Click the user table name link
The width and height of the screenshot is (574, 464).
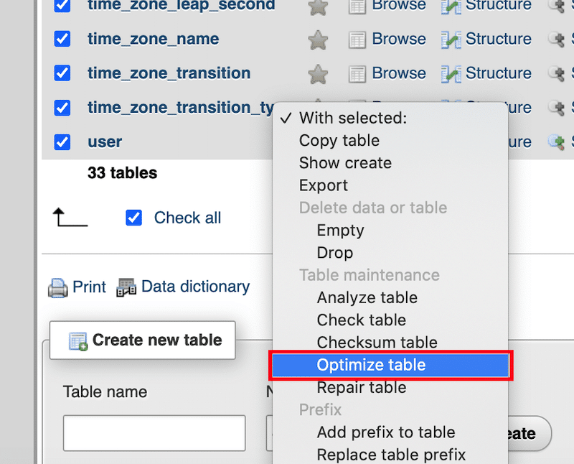[x=105, y=141]
